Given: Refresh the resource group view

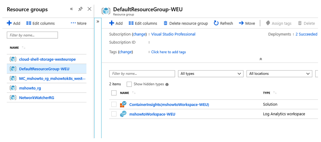Looking at the screenshot, I should pos(223,23).
